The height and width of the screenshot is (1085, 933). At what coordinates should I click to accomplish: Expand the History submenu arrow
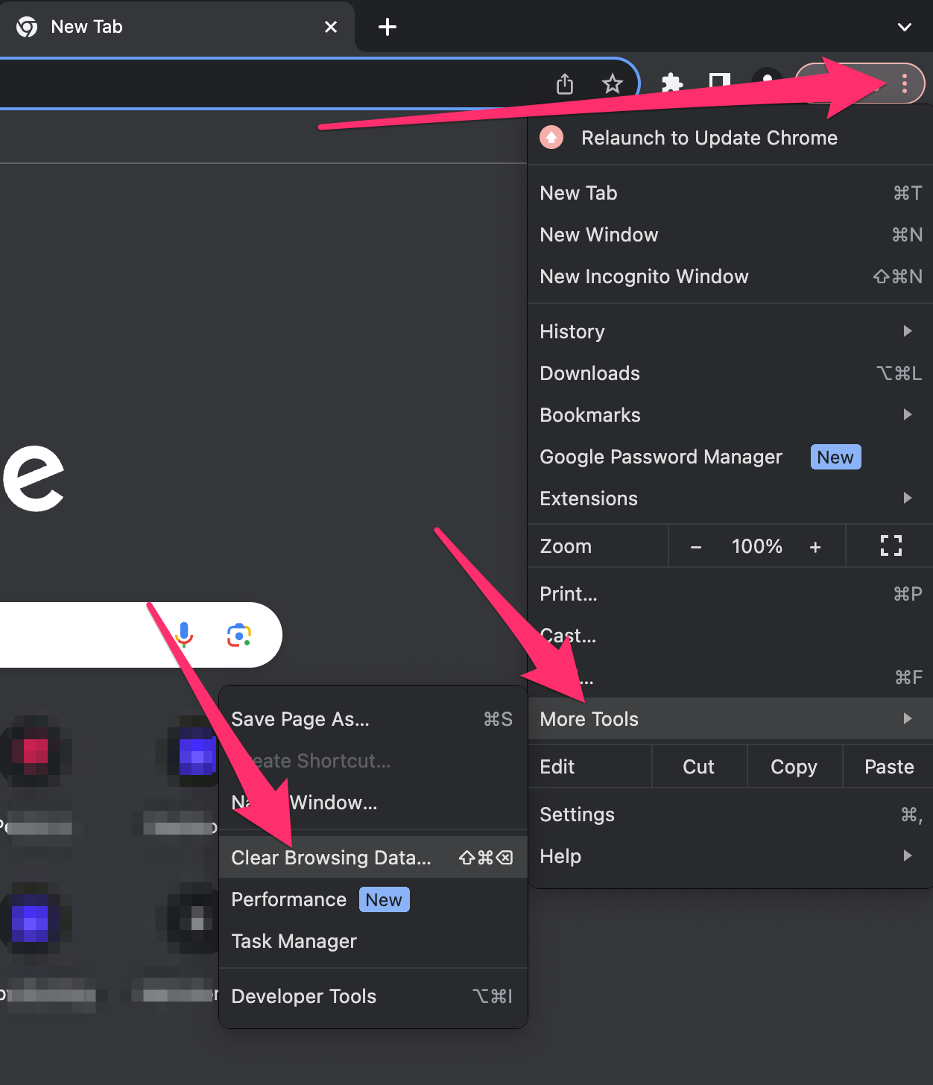pos(907,331)
